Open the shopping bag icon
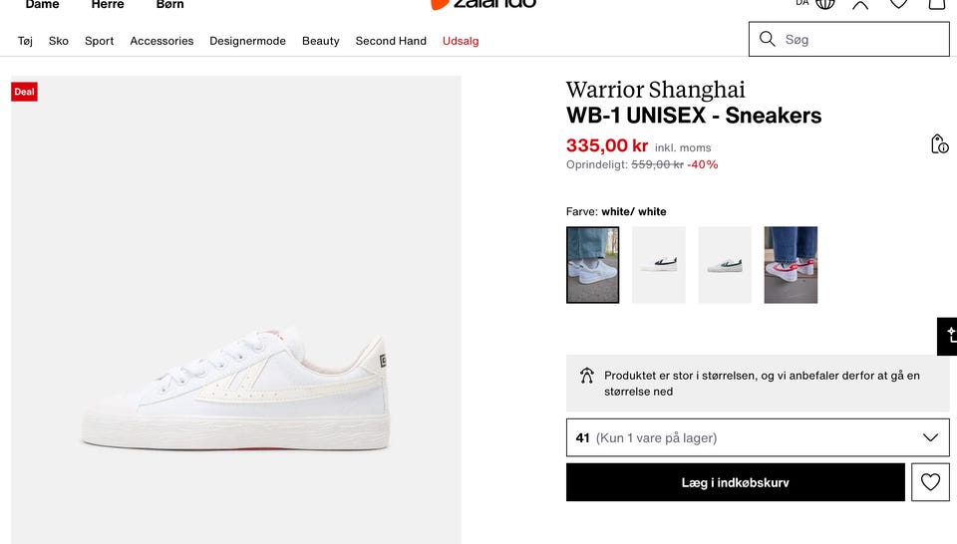This screenshot has width=957, height=544. click(x=936, y=4)
